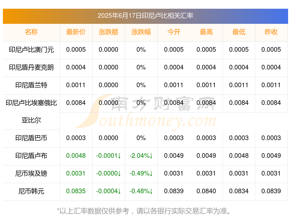
Task: Select the 尼币韩元 row name
Action: pyautogui.click(x=31, y=191)
